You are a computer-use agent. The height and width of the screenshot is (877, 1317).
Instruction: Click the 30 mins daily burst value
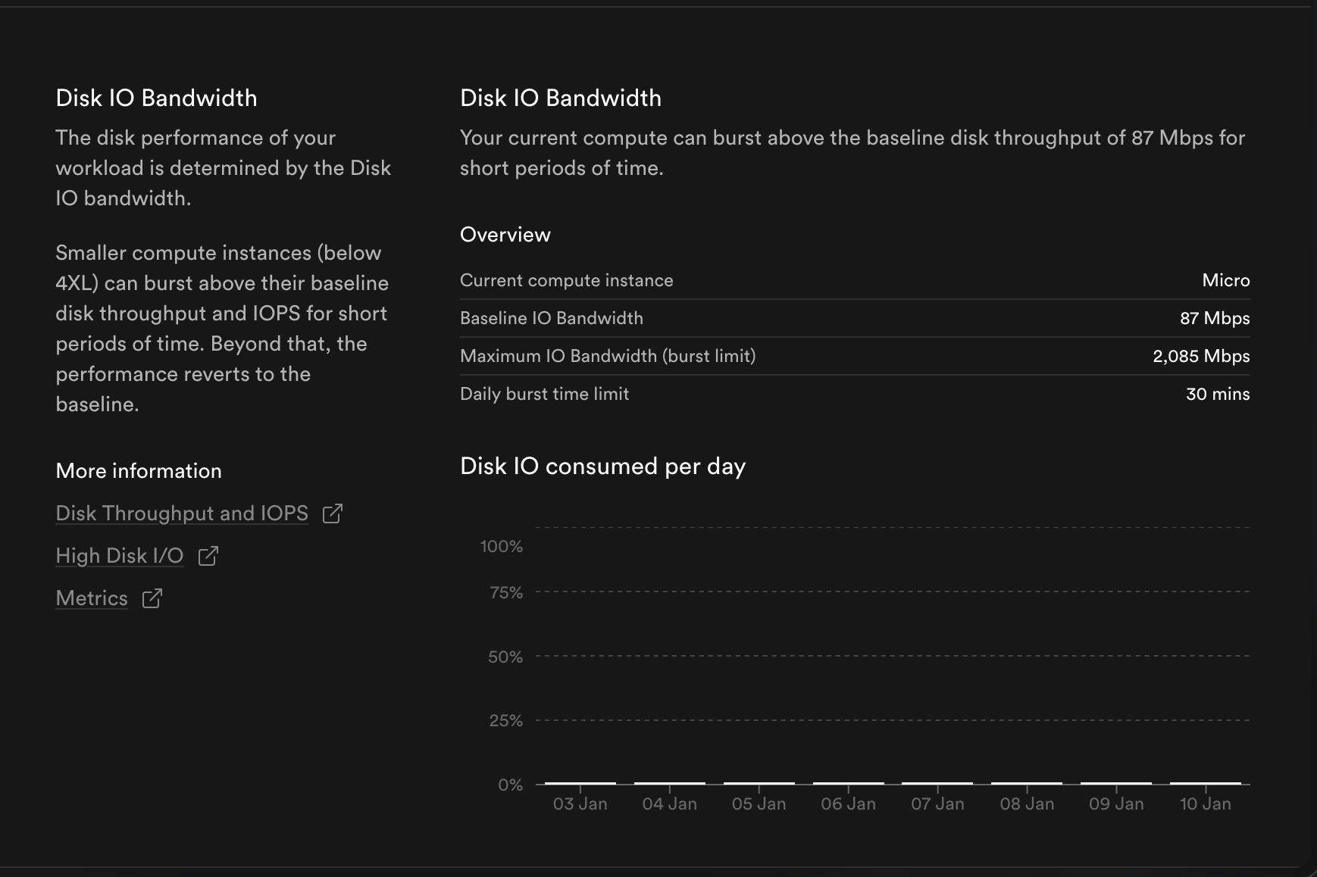coord(1218,394)
